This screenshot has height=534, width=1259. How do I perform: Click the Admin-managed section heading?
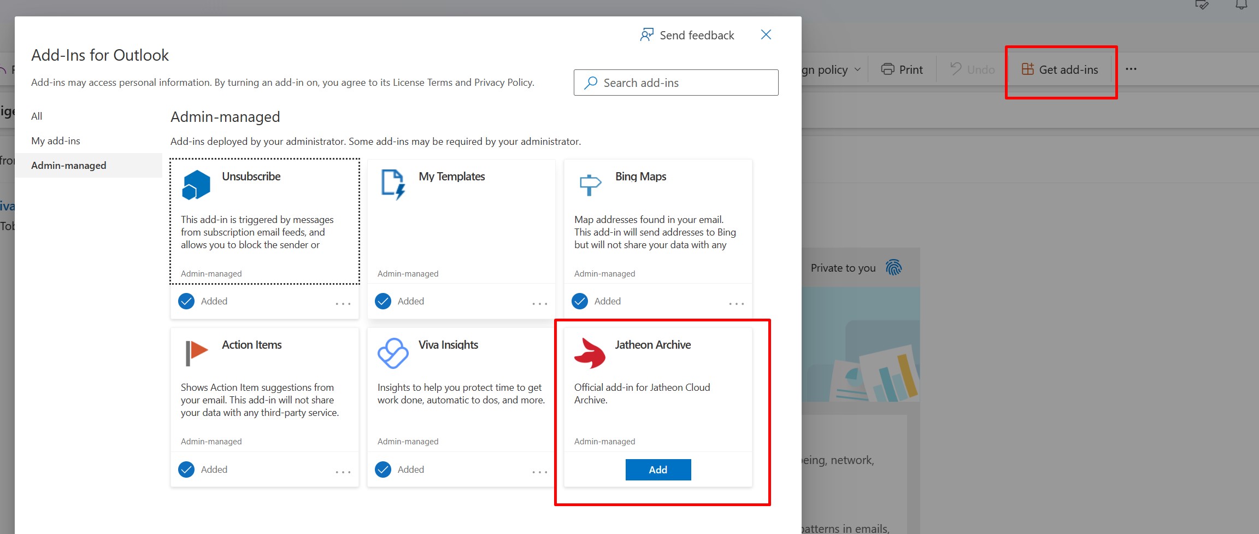click(225, 116)
